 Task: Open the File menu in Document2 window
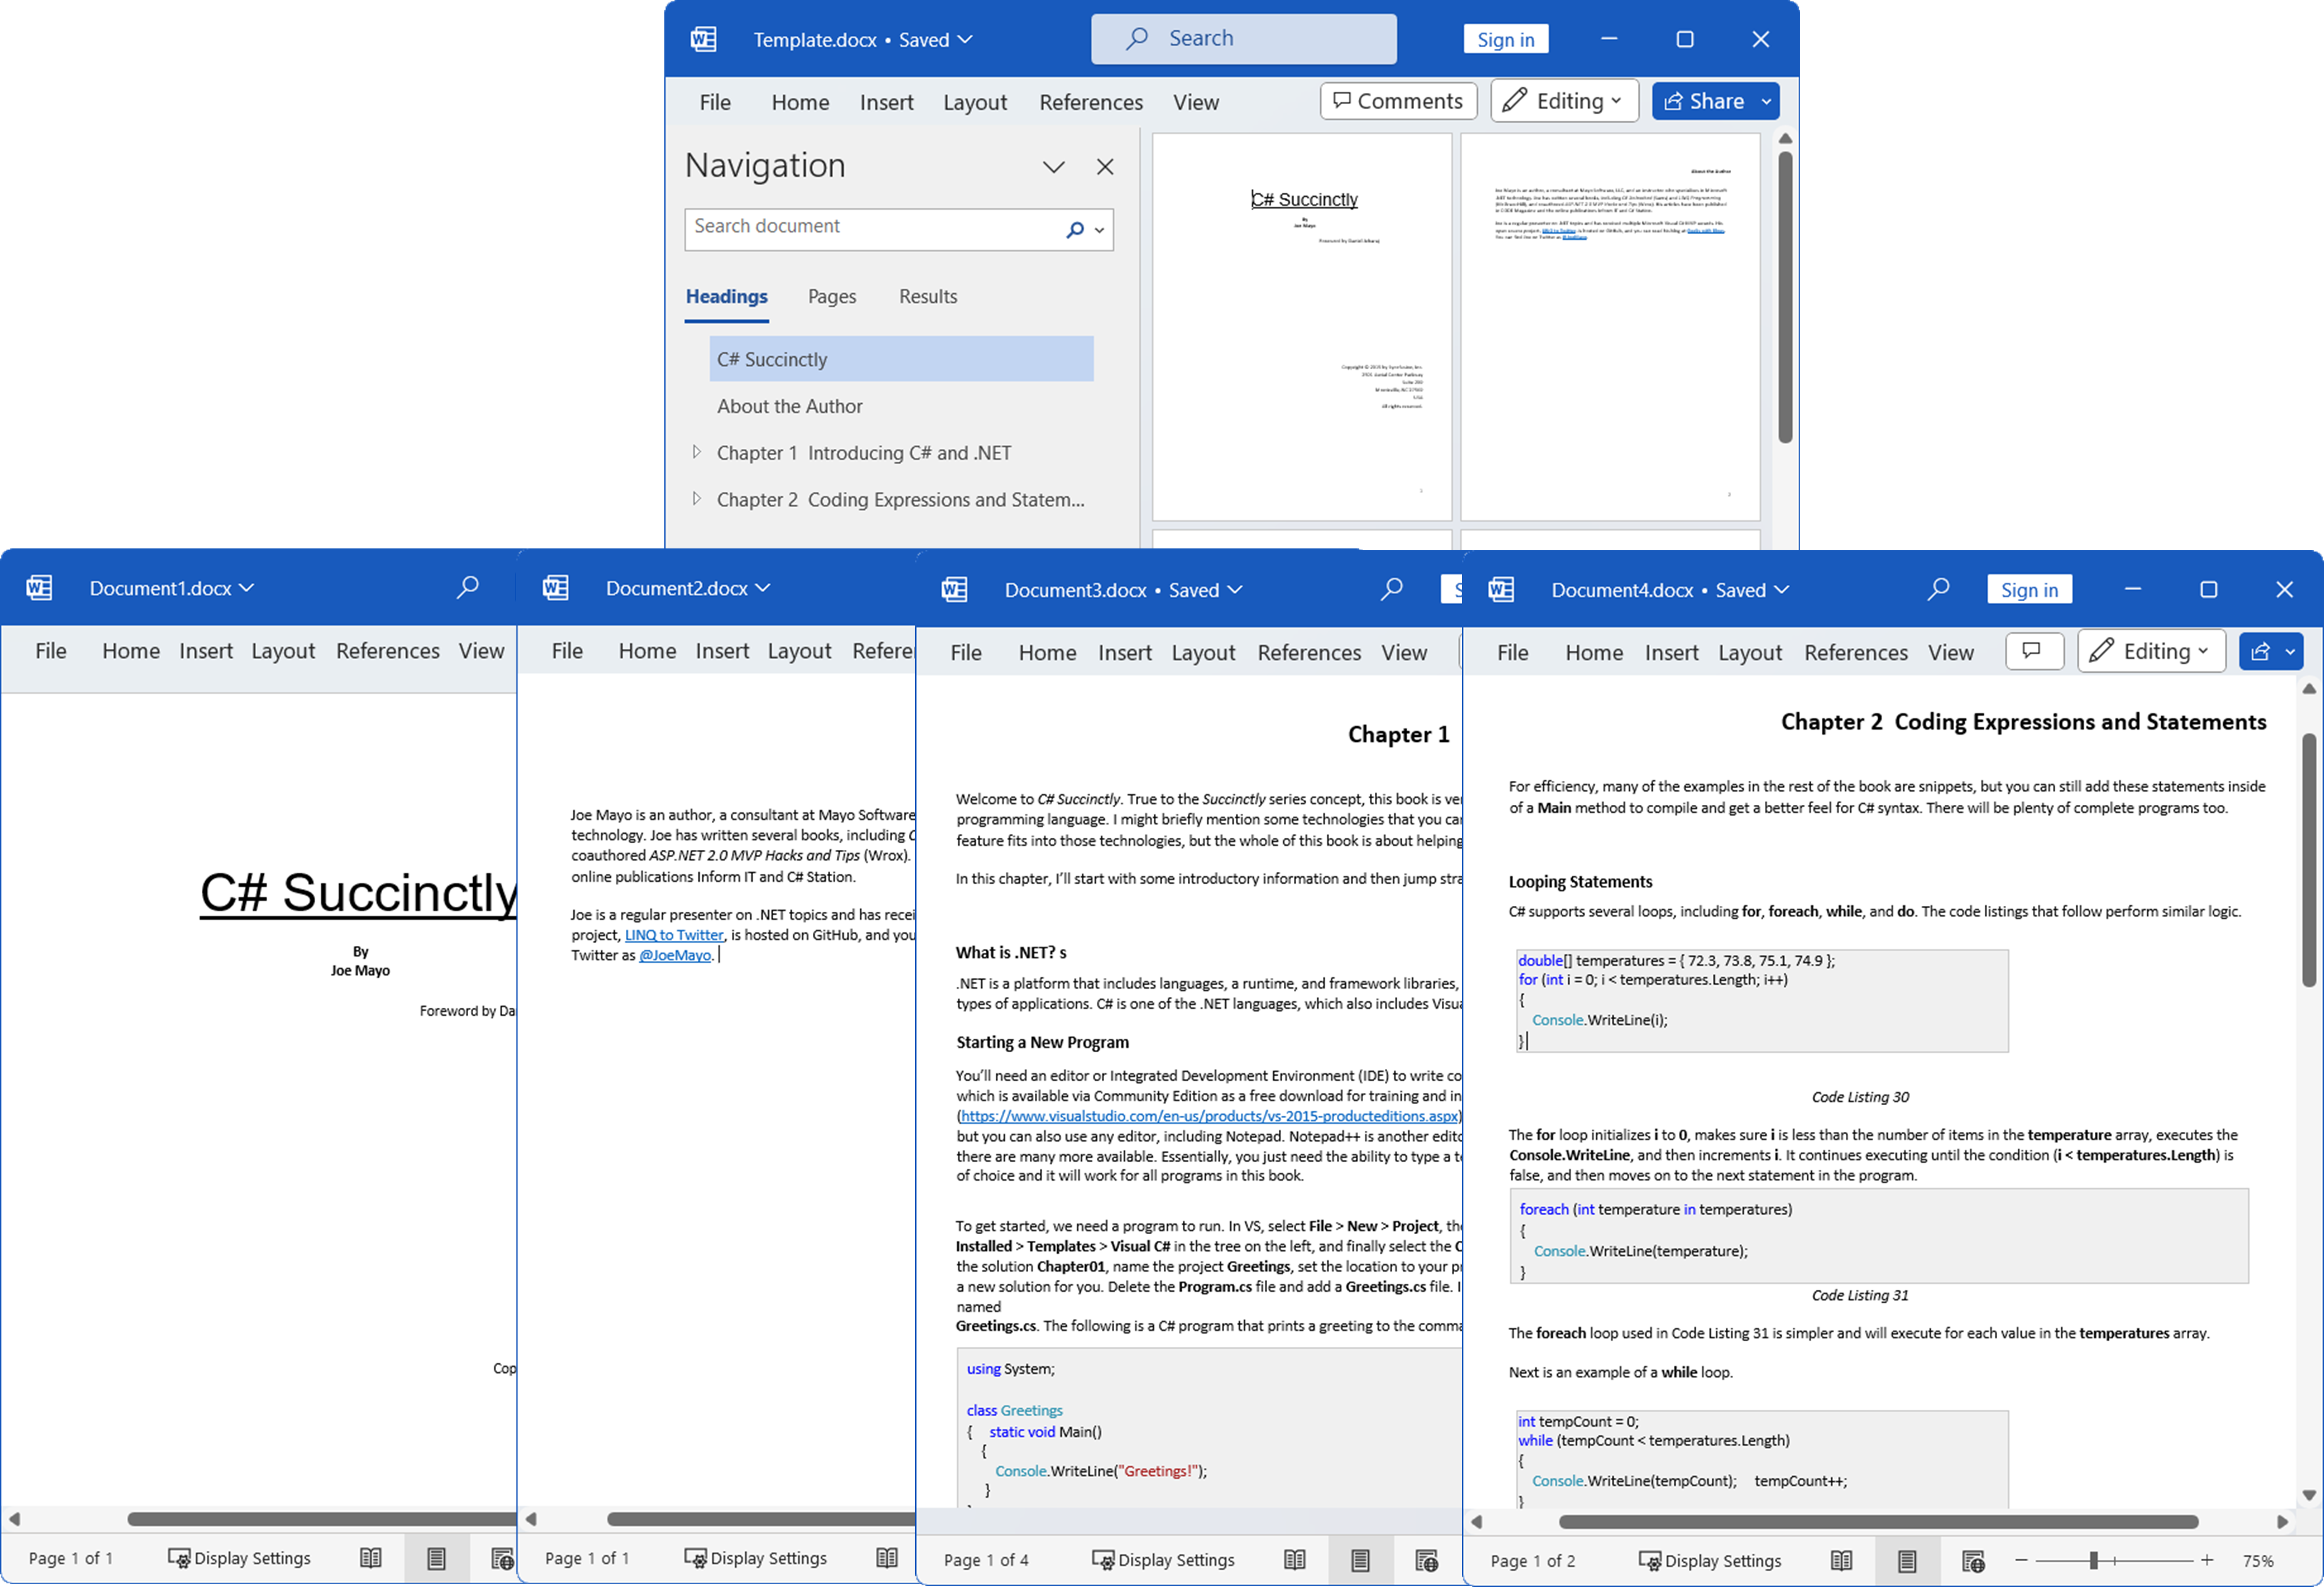point(567,650)
